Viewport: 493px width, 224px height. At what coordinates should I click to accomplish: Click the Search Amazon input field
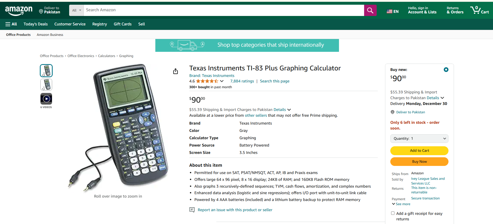[224, 10]
